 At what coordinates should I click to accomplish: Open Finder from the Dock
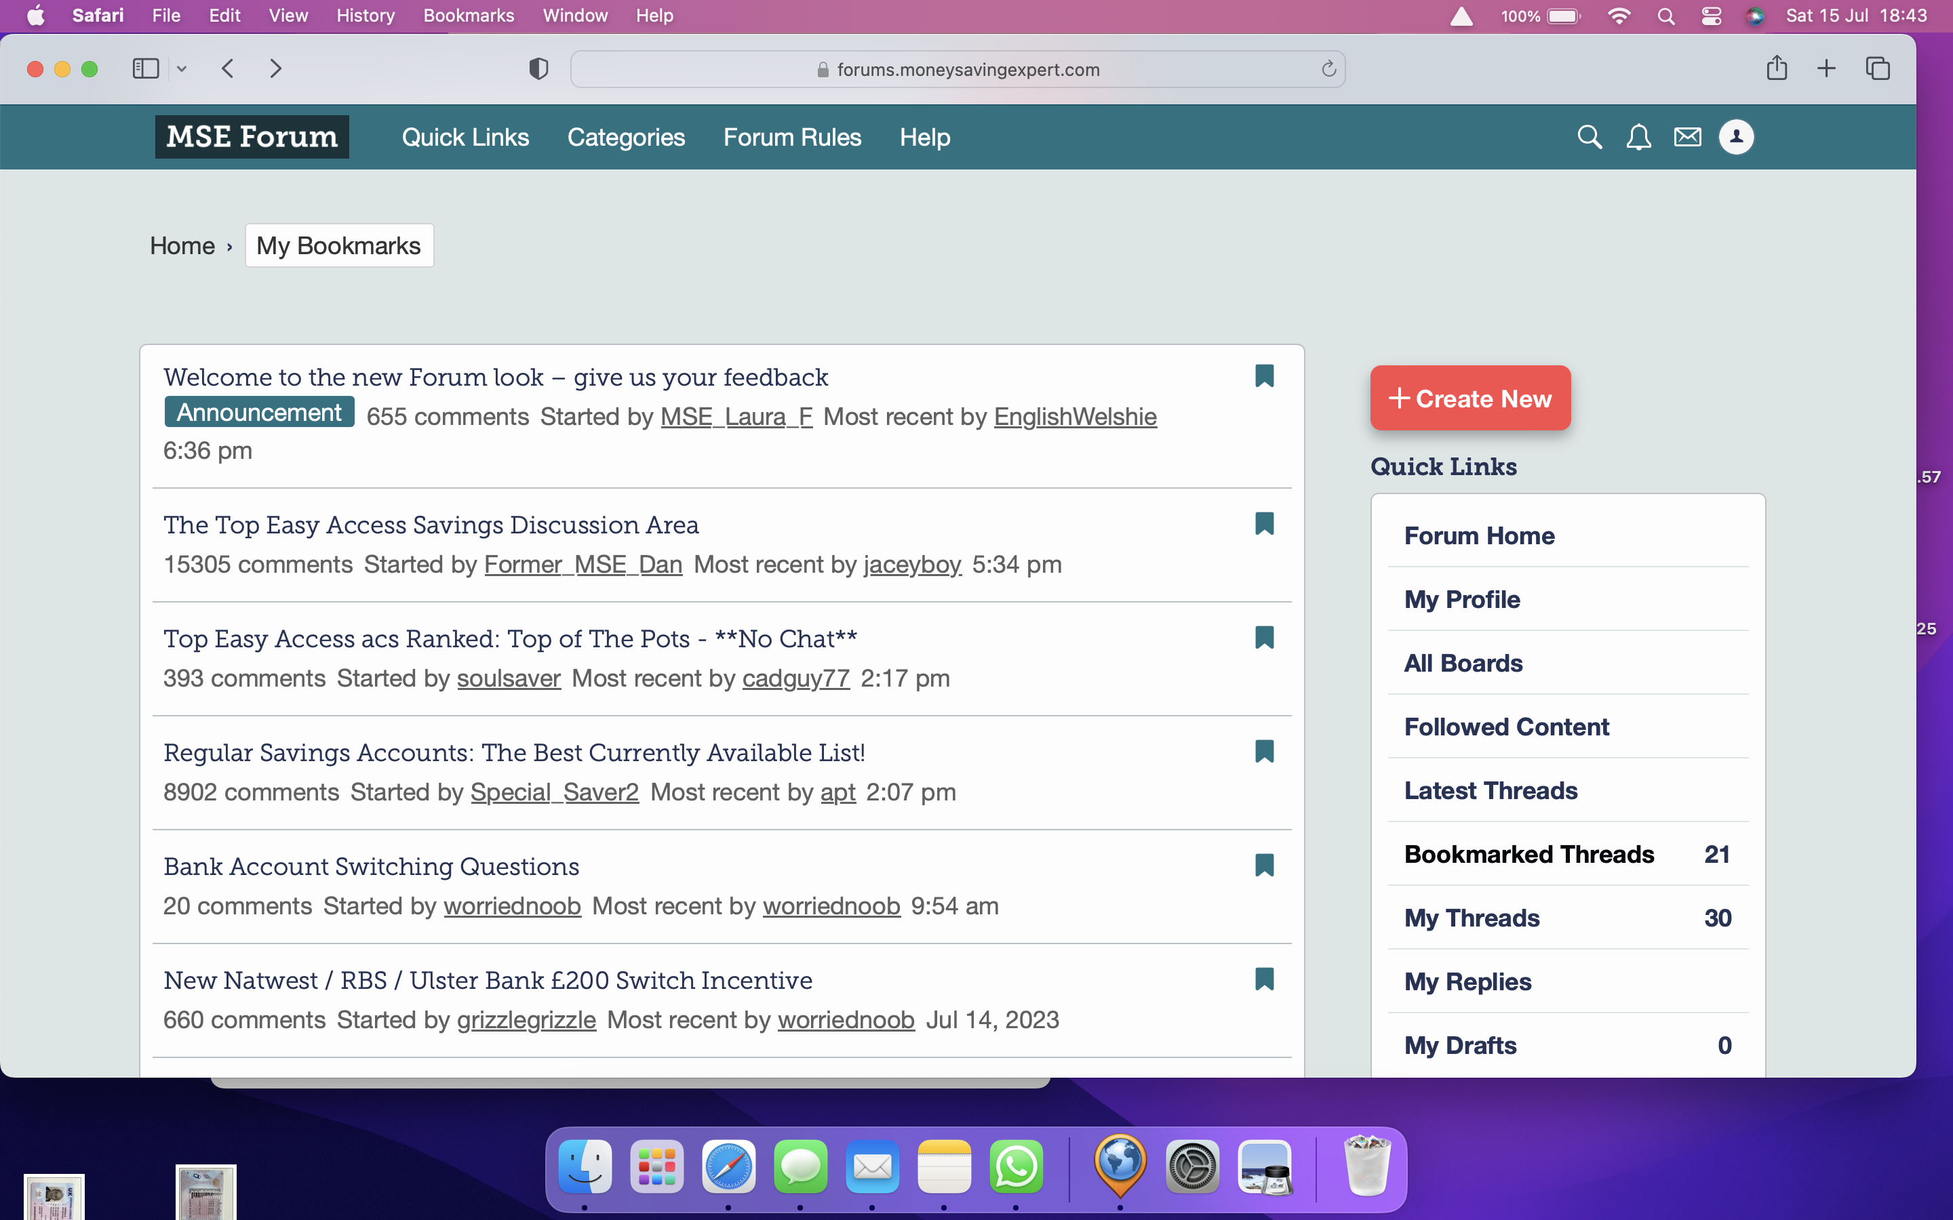585,1166
